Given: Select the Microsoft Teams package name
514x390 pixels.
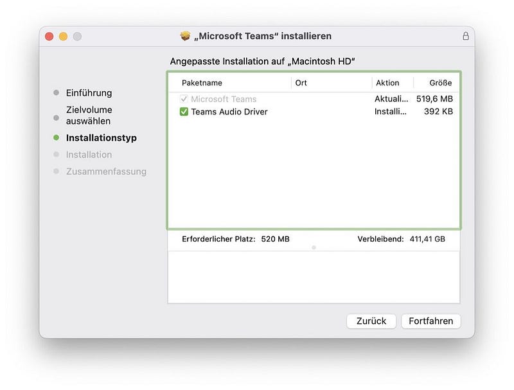Looking at the screenshot, I should (x=224, y=99).
